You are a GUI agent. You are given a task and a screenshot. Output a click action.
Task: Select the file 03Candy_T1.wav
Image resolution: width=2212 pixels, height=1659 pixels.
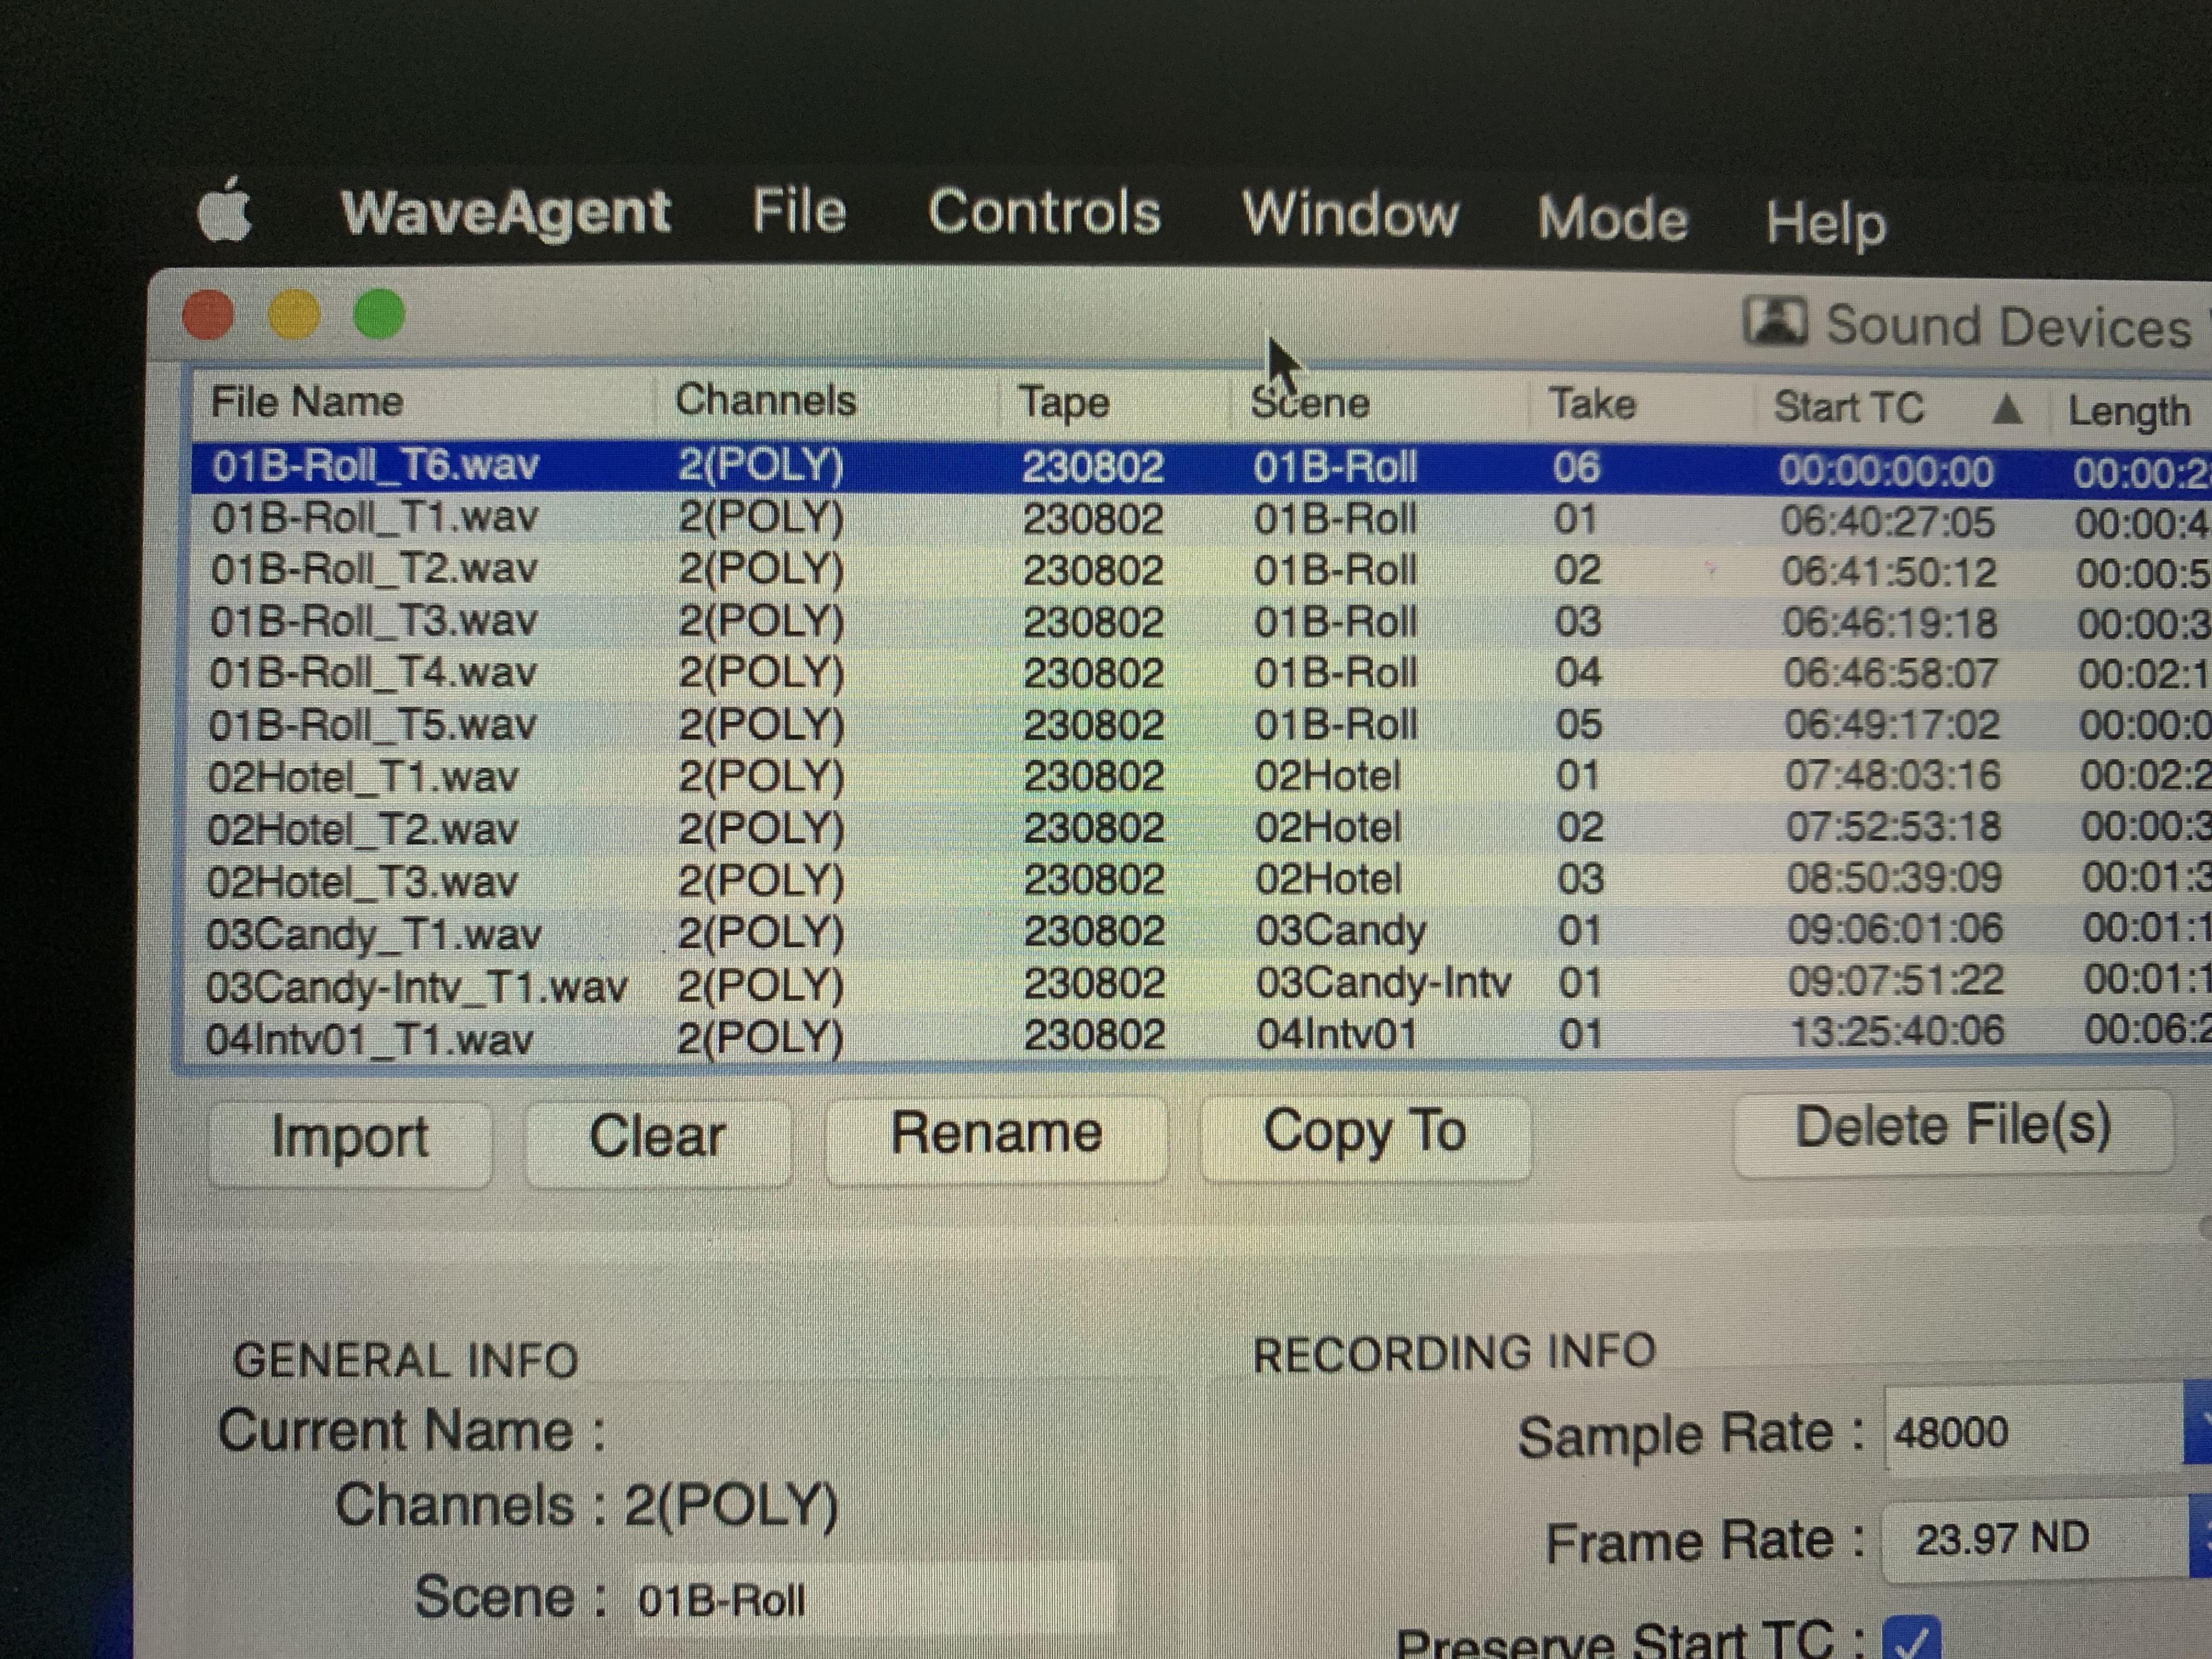click(x=373, y=935)
